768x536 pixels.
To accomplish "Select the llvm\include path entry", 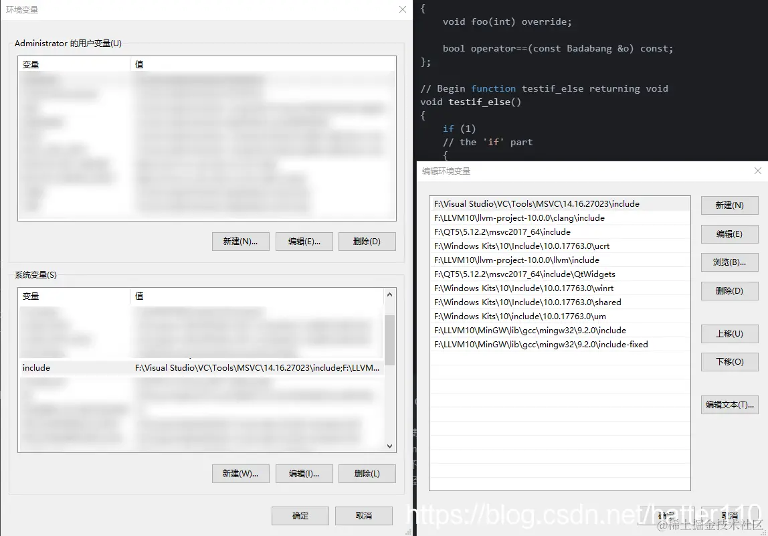I will 560,260.
